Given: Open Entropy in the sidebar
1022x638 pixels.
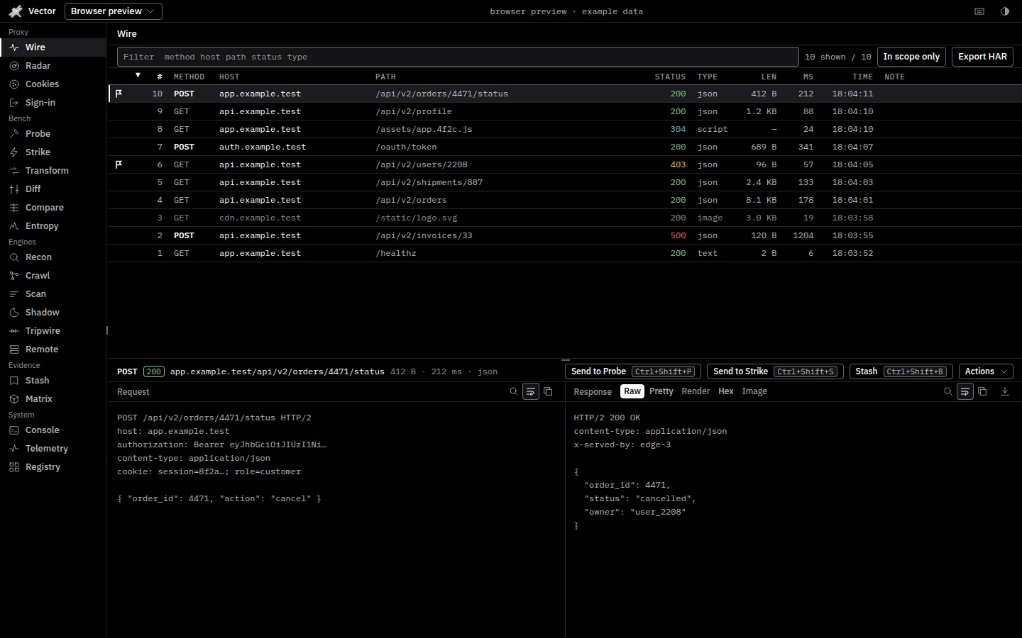Looking at the screenshot, I should tap(53, 226).
